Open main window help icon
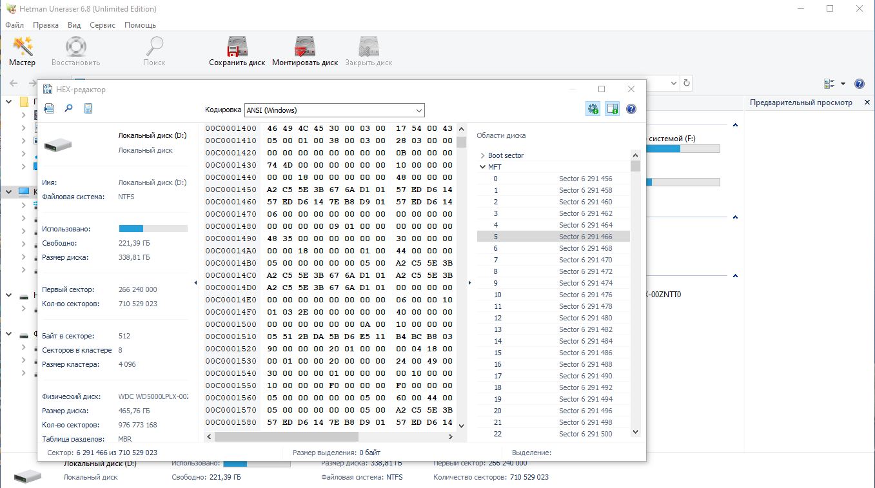 tap(859, 84)
